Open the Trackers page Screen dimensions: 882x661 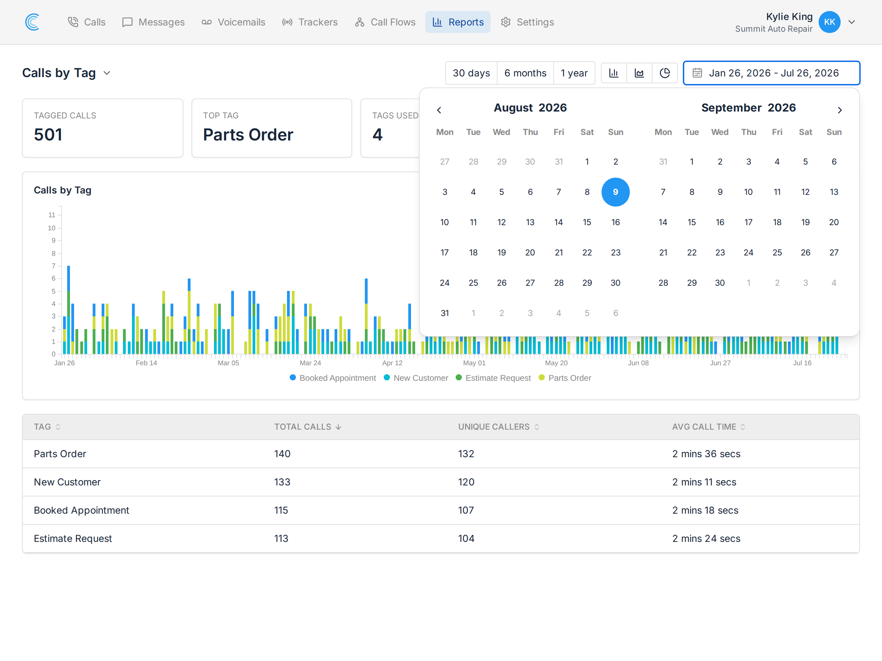[x=310, y=22]
